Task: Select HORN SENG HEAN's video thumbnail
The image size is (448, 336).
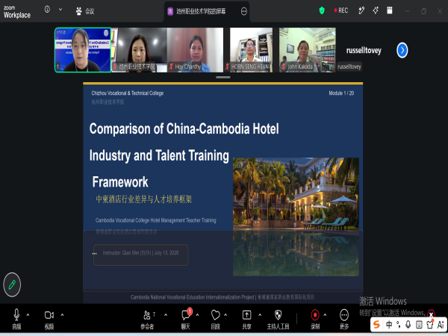Action: pyautogui.click(x=251, y=50)
